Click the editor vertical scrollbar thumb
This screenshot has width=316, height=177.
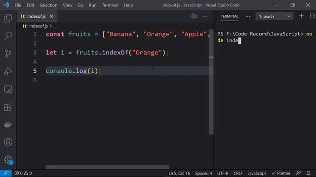(x=211, y=82)
